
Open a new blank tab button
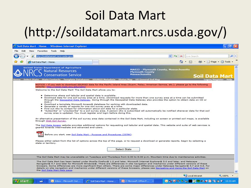pyautogui.click(x=96, y=62)
